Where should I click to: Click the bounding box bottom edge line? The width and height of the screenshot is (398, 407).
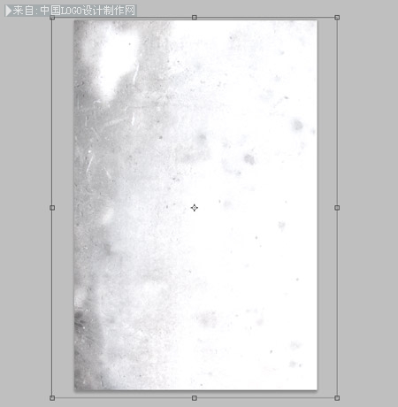[265, 398]
